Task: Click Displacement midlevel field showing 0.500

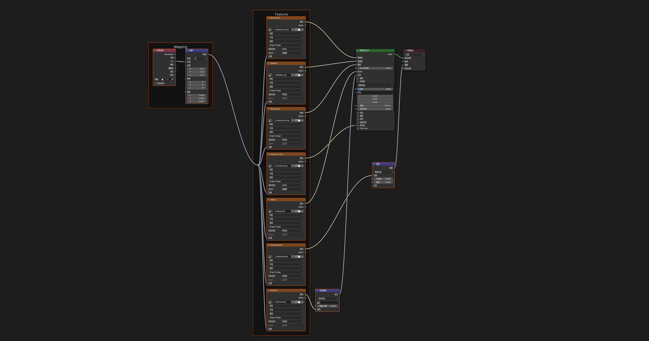Action: coord(383,179)
